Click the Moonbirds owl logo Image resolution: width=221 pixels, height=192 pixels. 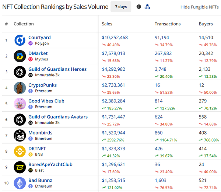click(x=20, y=136)
